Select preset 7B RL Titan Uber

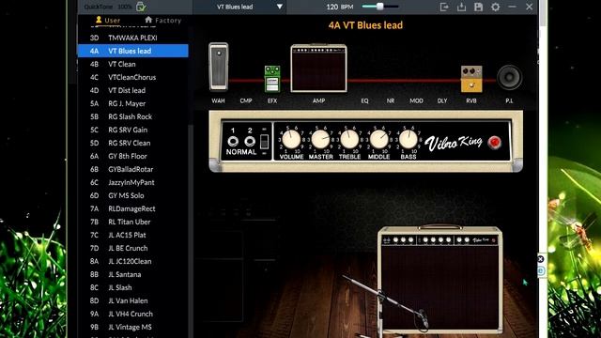click(x=133, y=222)
